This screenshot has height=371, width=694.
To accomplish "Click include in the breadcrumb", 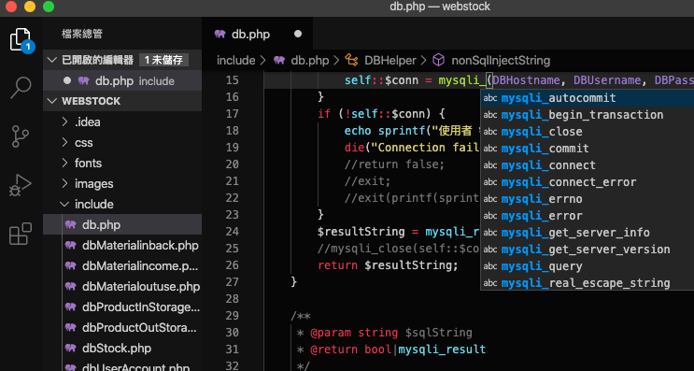I will (x=236, y=60).
